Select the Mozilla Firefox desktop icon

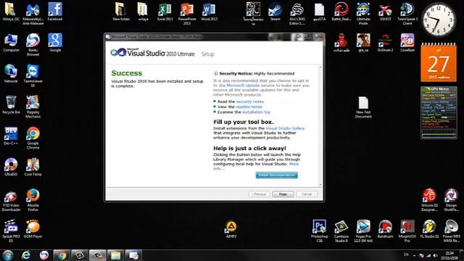33,200
